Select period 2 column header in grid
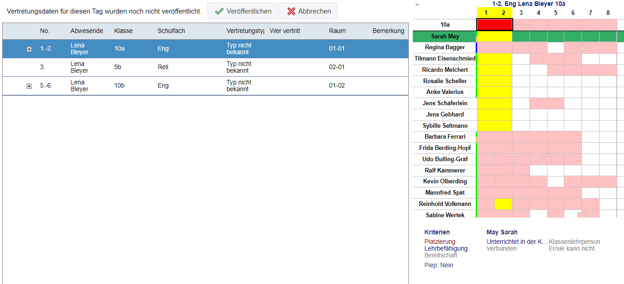 pyautogui.click(x=503, y=13)
